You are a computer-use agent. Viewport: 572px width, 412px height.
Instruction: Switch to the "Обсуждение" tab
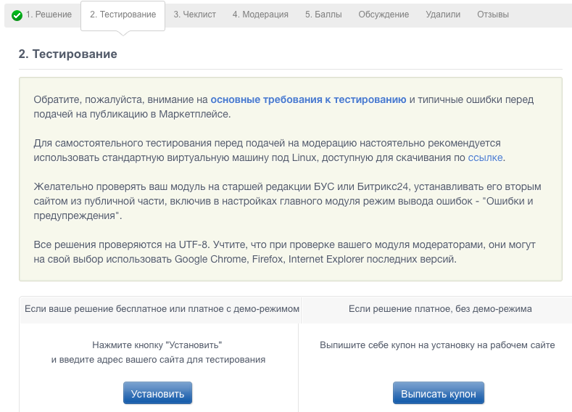pyautogui.click(x=384, y=15)
